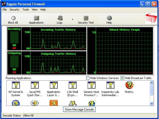Click the Help toolbar icon with question mark
Image resolution: width=159 pixels, height=119 pixels.
[109, 18]
